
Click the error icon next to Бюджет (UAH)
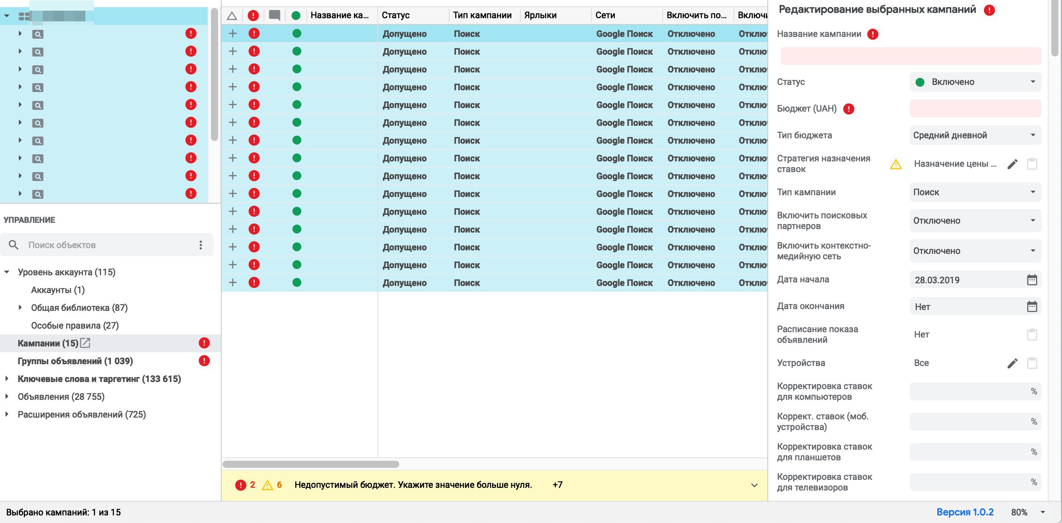tap(848, 109)
